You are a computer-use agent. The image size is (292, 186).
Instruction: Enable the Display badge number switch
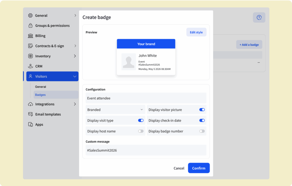click(x=202, y=131)
